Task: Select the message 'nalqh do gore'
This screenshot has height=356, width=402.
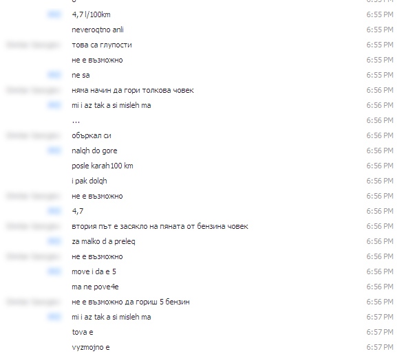Action: [94, 151]
